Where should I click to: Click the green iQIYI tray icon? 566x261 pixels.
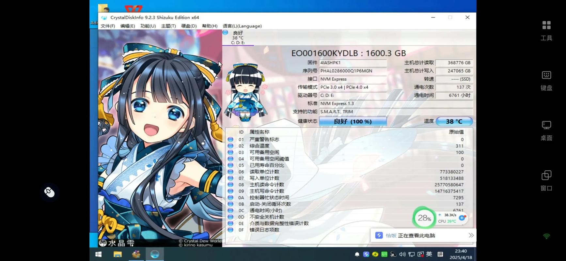pos(384,254)
